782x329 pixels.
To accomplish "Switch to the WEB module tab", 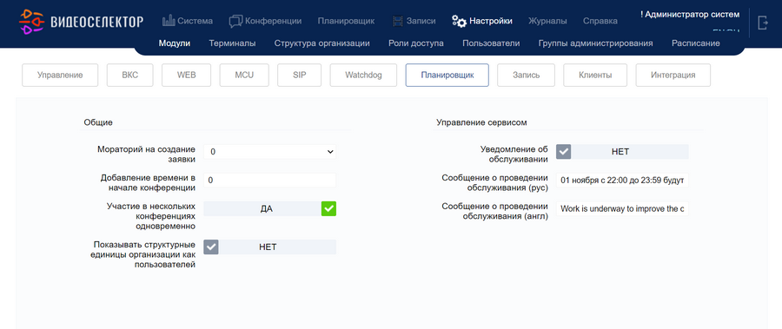I will pyautogui.click(x=187, y=76).
